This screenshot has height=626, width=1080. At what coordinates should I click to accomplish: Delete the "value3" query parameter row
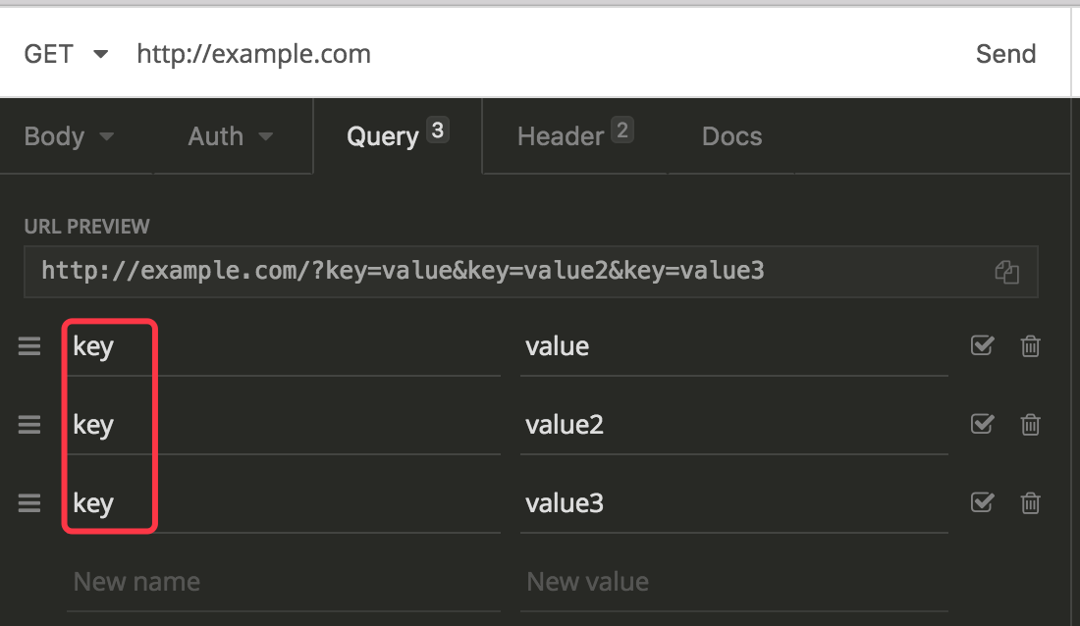(x=1030, y=502)
